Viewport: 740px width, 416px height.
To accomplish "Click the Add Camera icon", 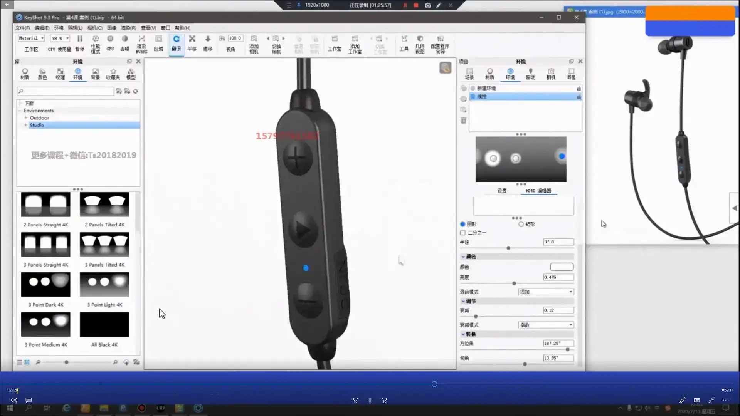I will (254, 39).
